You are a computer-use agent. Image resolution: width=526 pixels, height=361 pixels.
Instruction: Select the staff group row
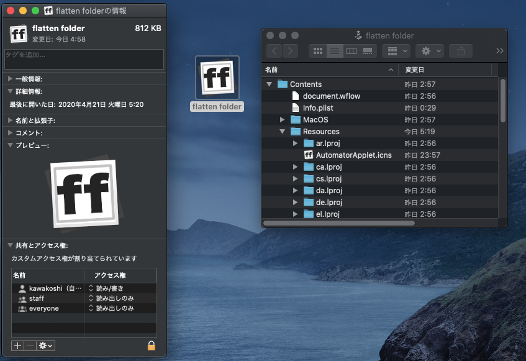[84, 298]
